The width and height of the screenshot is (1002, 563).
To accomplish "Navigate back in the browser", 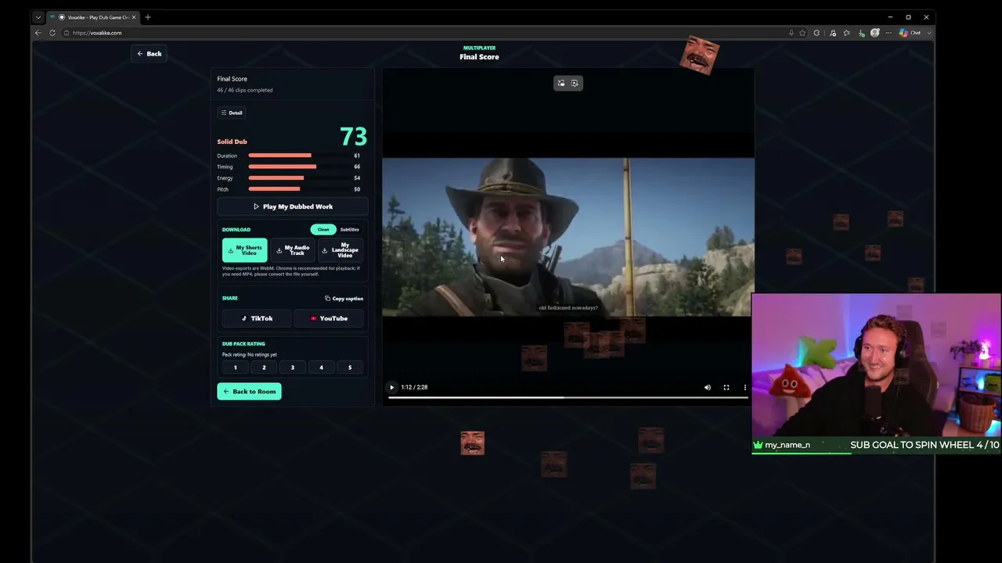I will click(38, 33).
